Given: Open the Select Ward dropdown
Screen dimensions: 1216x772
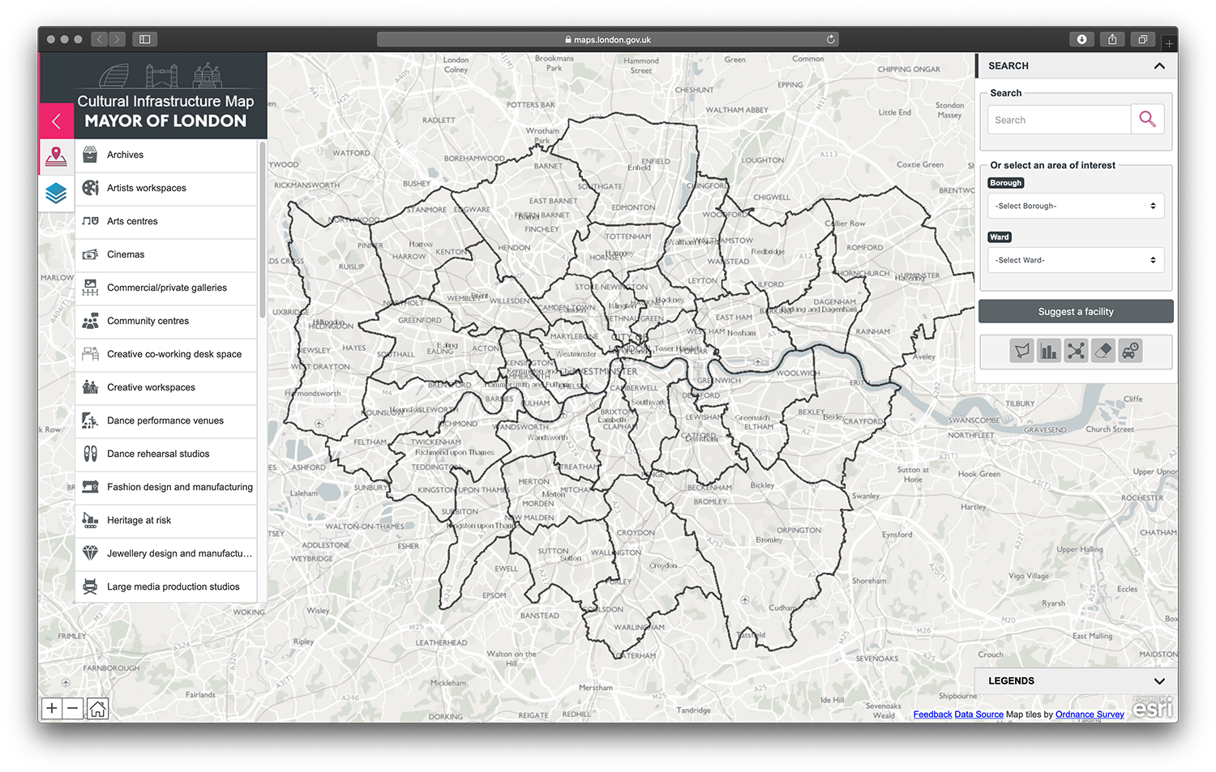Looking at the screenshot, I should (1075, 260).
